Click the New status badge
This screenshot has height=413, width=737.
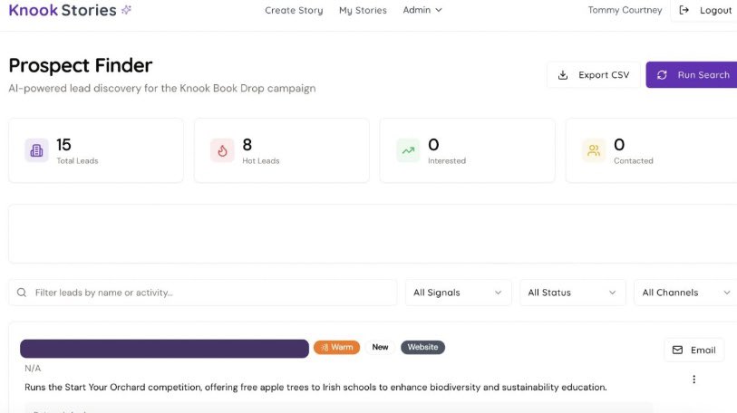click(380, 347)
